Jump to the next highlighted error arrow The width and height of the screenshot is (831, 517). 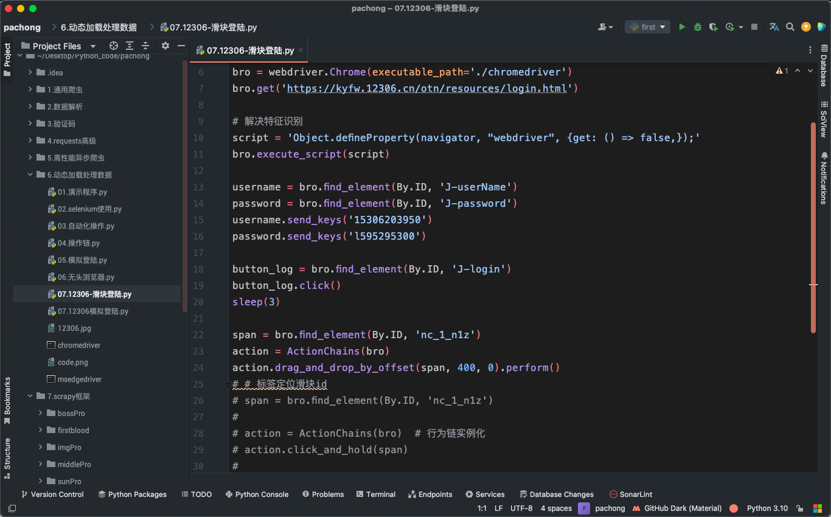coord(810,71)
